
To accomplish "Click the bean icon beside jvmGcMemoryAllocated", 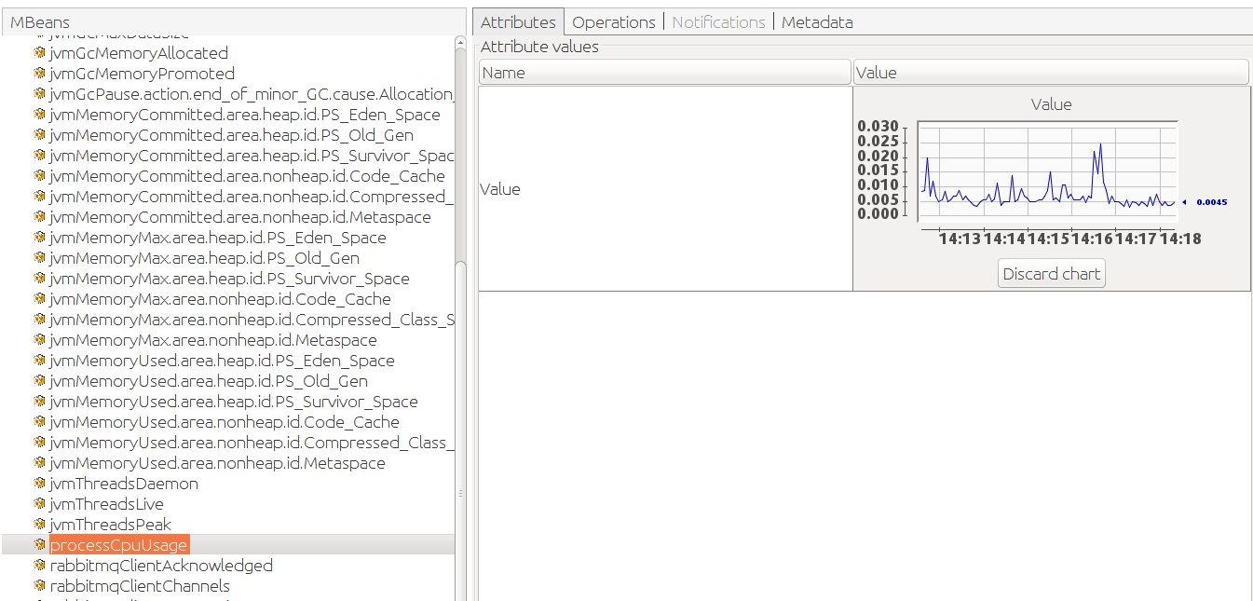I will click(x=39, y=53).
